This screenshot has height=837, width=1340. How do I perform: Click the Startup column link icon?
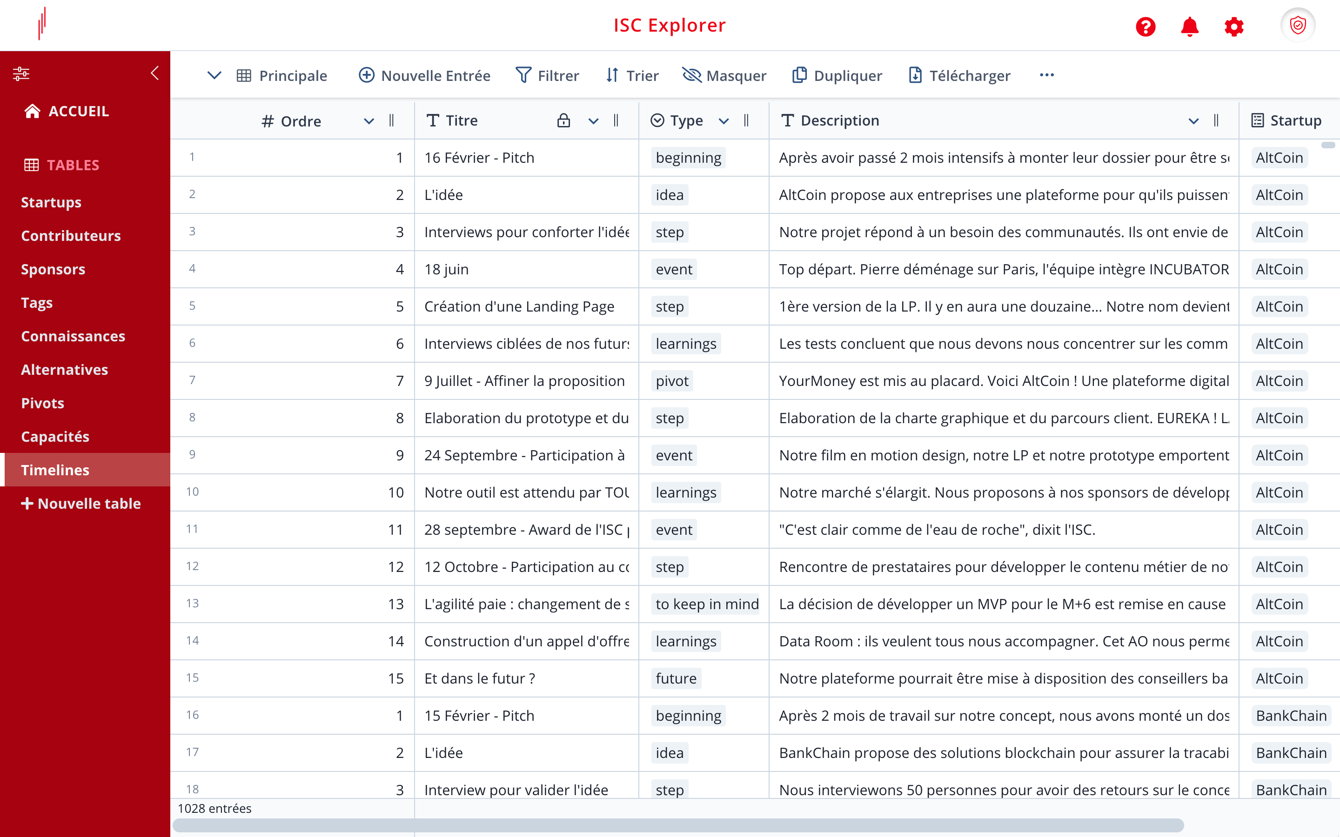coord(1258,121)
